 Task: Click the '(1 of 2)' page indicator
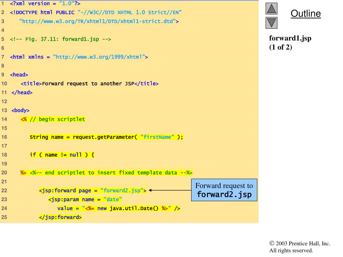coord(280,47)
